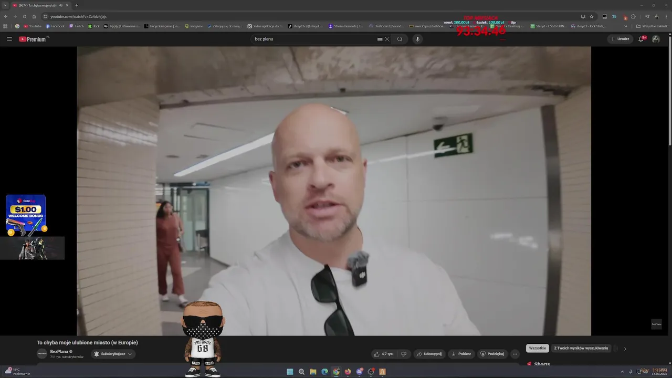Open the BezPlanu channel name link
Image resolution: width=672 pixels, height=378 pixels.
(59, 351)
